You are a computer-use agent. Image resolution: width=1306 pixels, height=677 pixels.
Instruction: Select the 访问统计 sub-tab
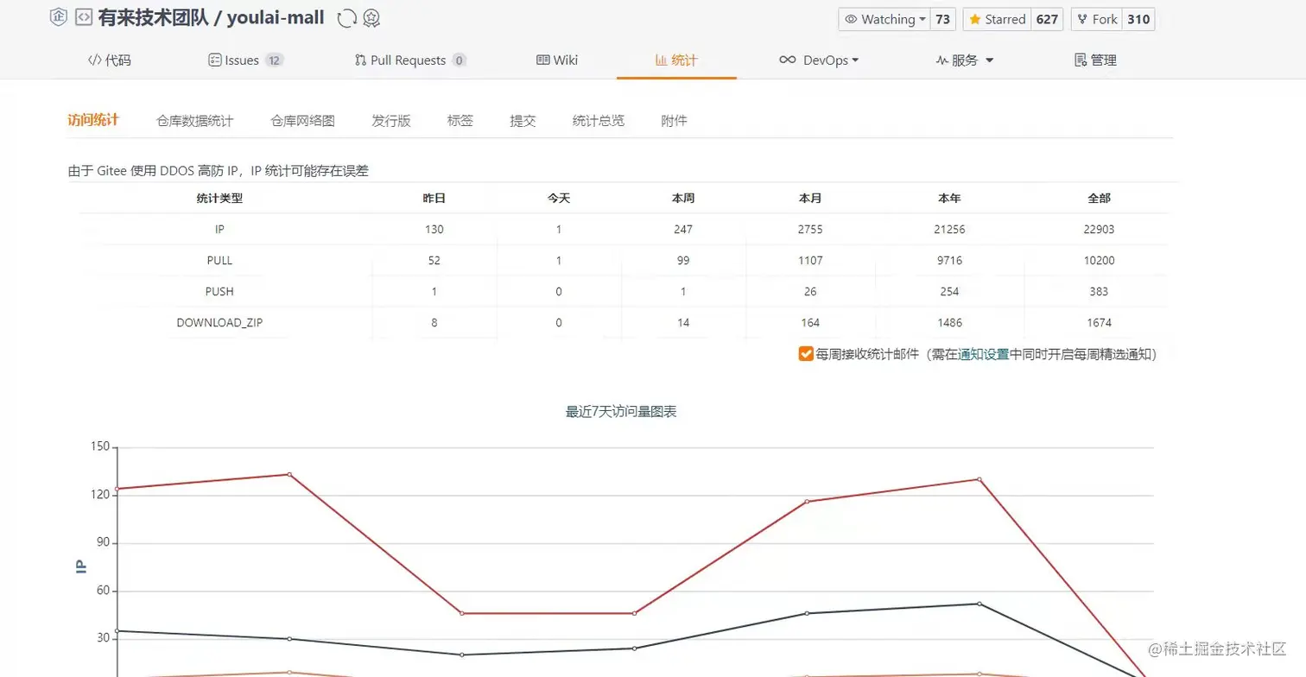point(93,120)
